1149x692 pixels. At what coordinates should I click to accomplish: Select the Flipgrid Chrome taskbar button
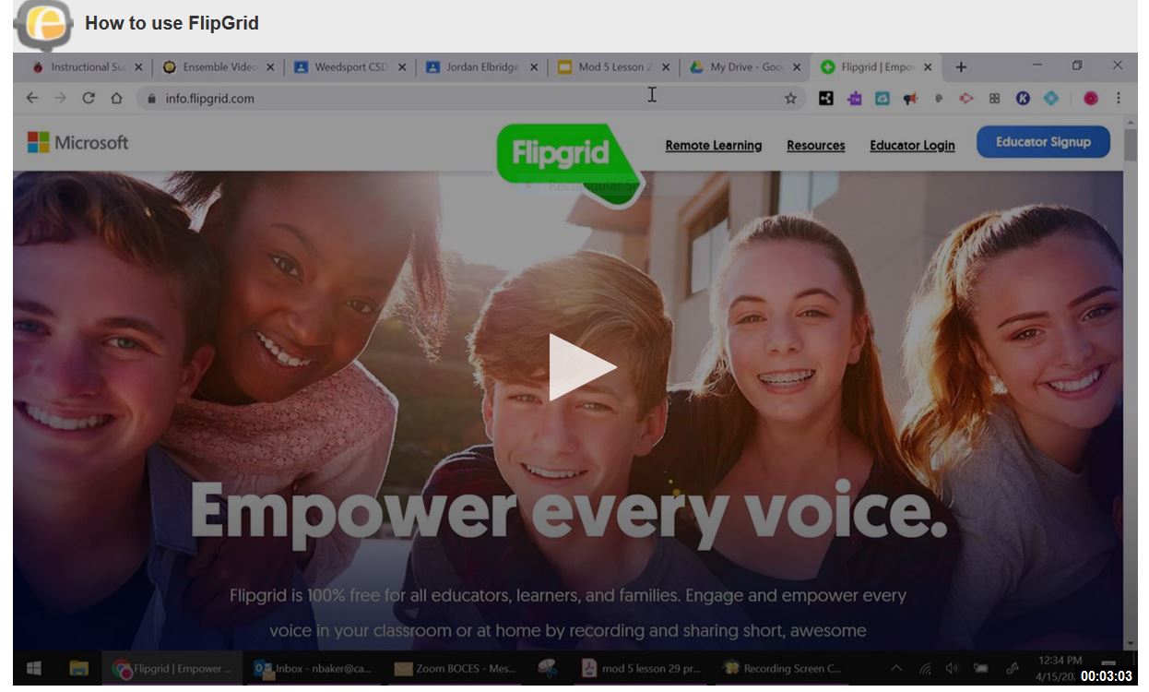coord(172,668)
